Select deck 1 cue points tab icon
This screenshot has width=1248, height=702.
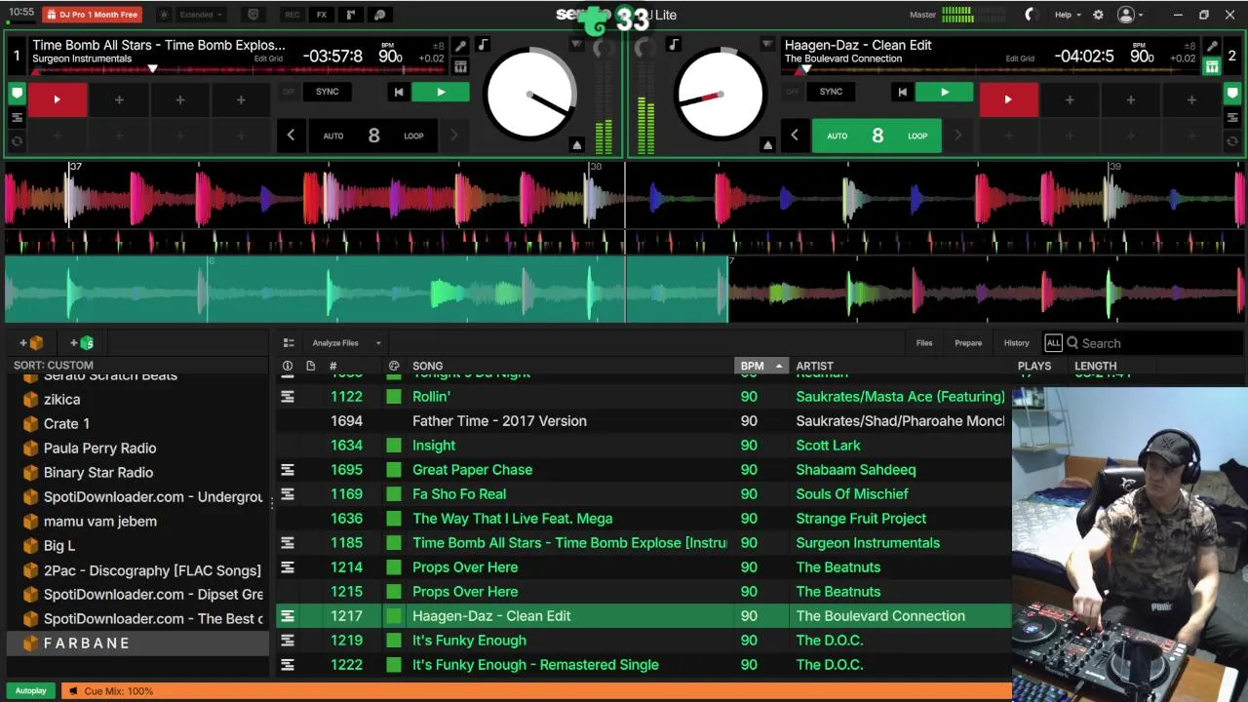point(17,94)
